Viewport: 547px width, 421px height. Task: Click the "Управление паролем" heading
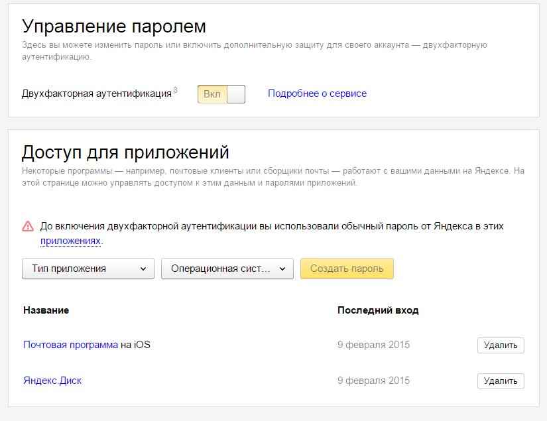click(114, 27)
